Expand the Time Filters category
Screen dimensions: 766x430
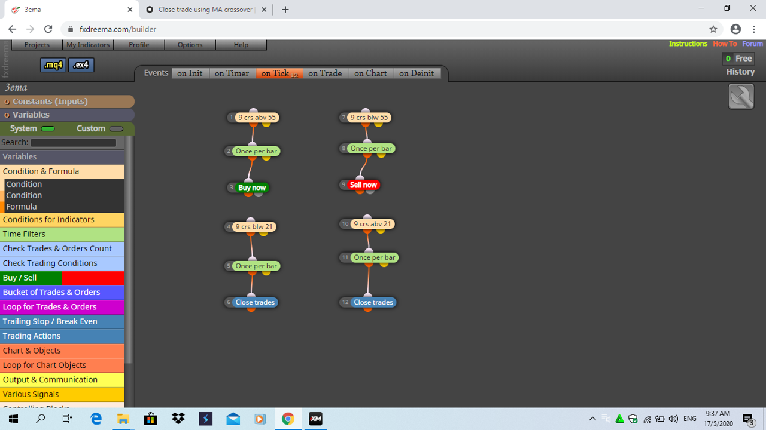[x=62, y=234]
